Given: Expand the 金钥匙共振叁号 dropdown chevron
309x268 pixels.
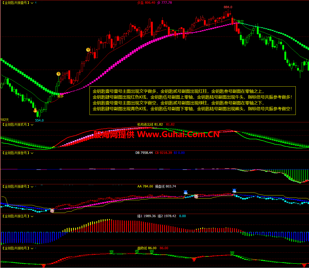Looking at the screenshot, I should 32,153.
